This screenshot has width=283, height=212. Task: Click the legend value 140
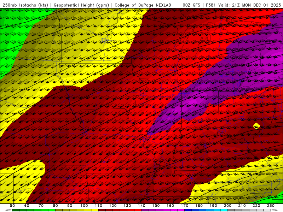point(141,206)
